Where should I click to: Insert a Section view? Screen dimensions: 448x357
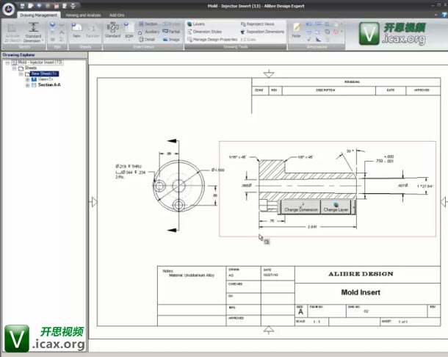click(x=148, y=24)
